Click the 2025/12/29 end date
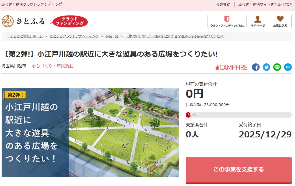 coord(265,134)
